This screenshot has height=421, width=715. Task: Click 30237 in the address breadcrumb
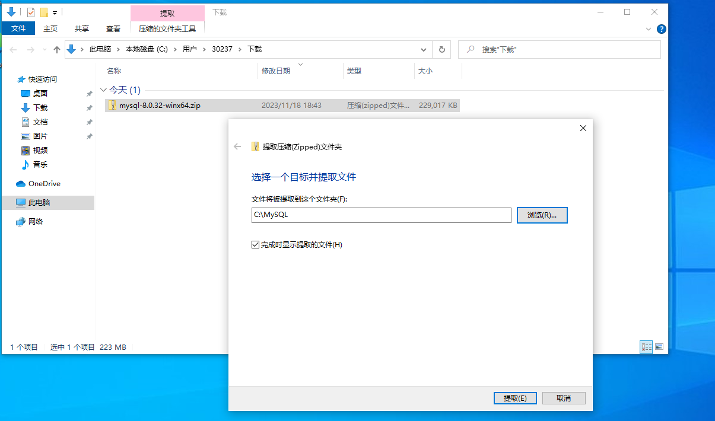pyautogui.click(x=222, y=49)
